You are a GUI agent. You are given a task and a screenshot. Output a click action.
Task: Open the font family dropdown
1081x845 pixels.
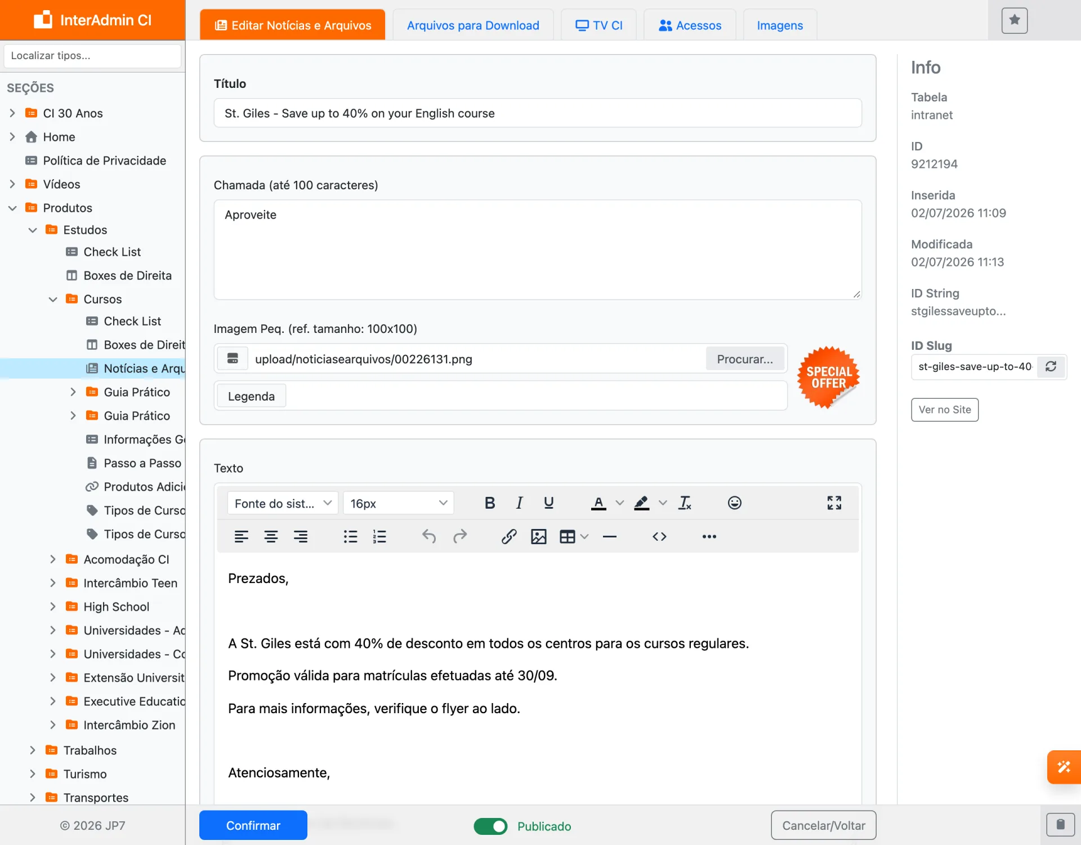coord(283,503)
